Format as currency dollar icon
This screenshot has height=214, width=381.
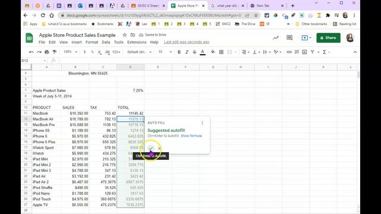pos(85,52)
